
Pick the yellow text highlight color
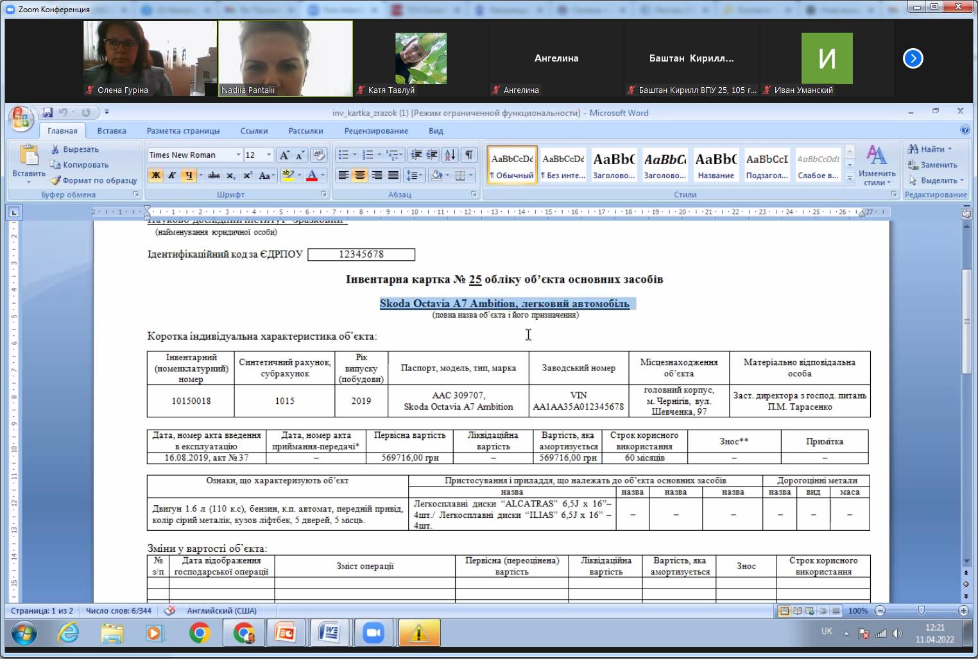tap(287, 175)
